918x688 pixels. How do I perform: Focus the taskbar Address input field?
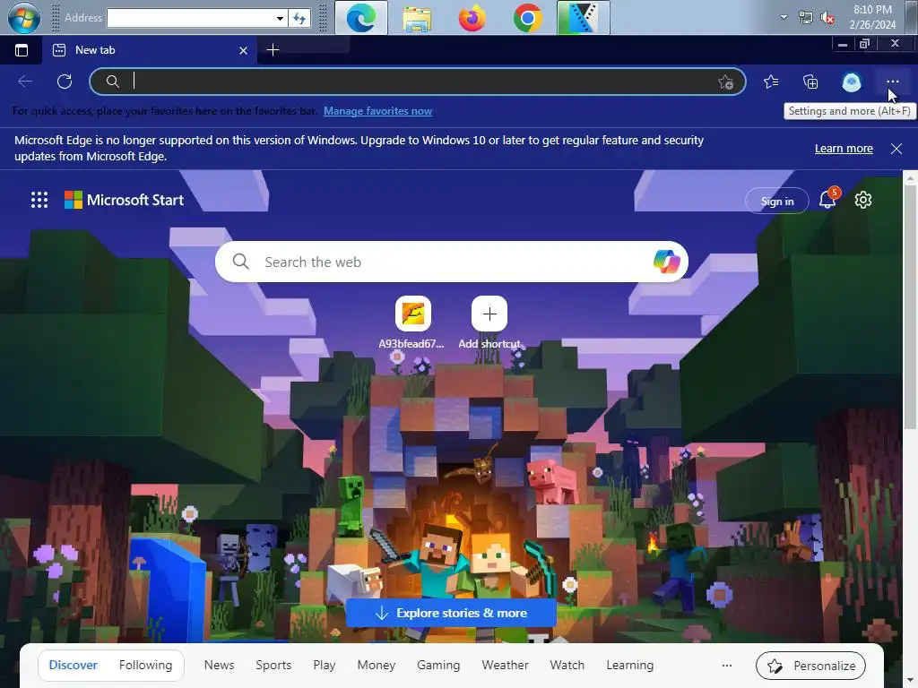coord(191,18)
